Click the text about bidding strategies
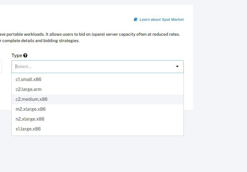 tap(40, 41)
